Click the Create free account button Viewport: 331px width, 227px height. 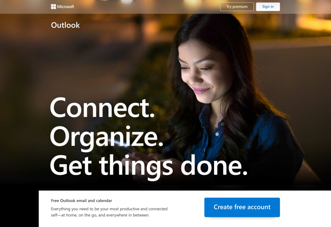coord(242,207)
